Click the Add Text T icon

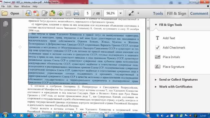click(157, 38)
